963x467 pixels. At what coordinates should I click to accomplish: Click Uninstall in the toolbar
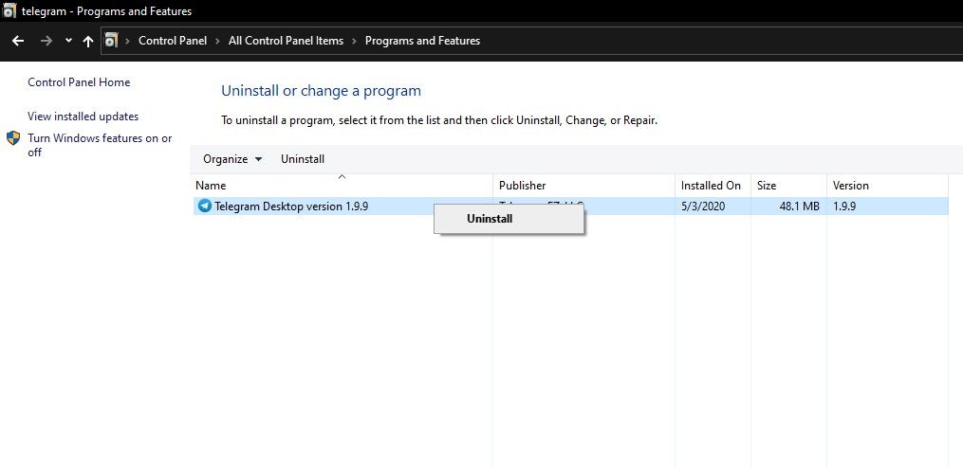point(303,159)
